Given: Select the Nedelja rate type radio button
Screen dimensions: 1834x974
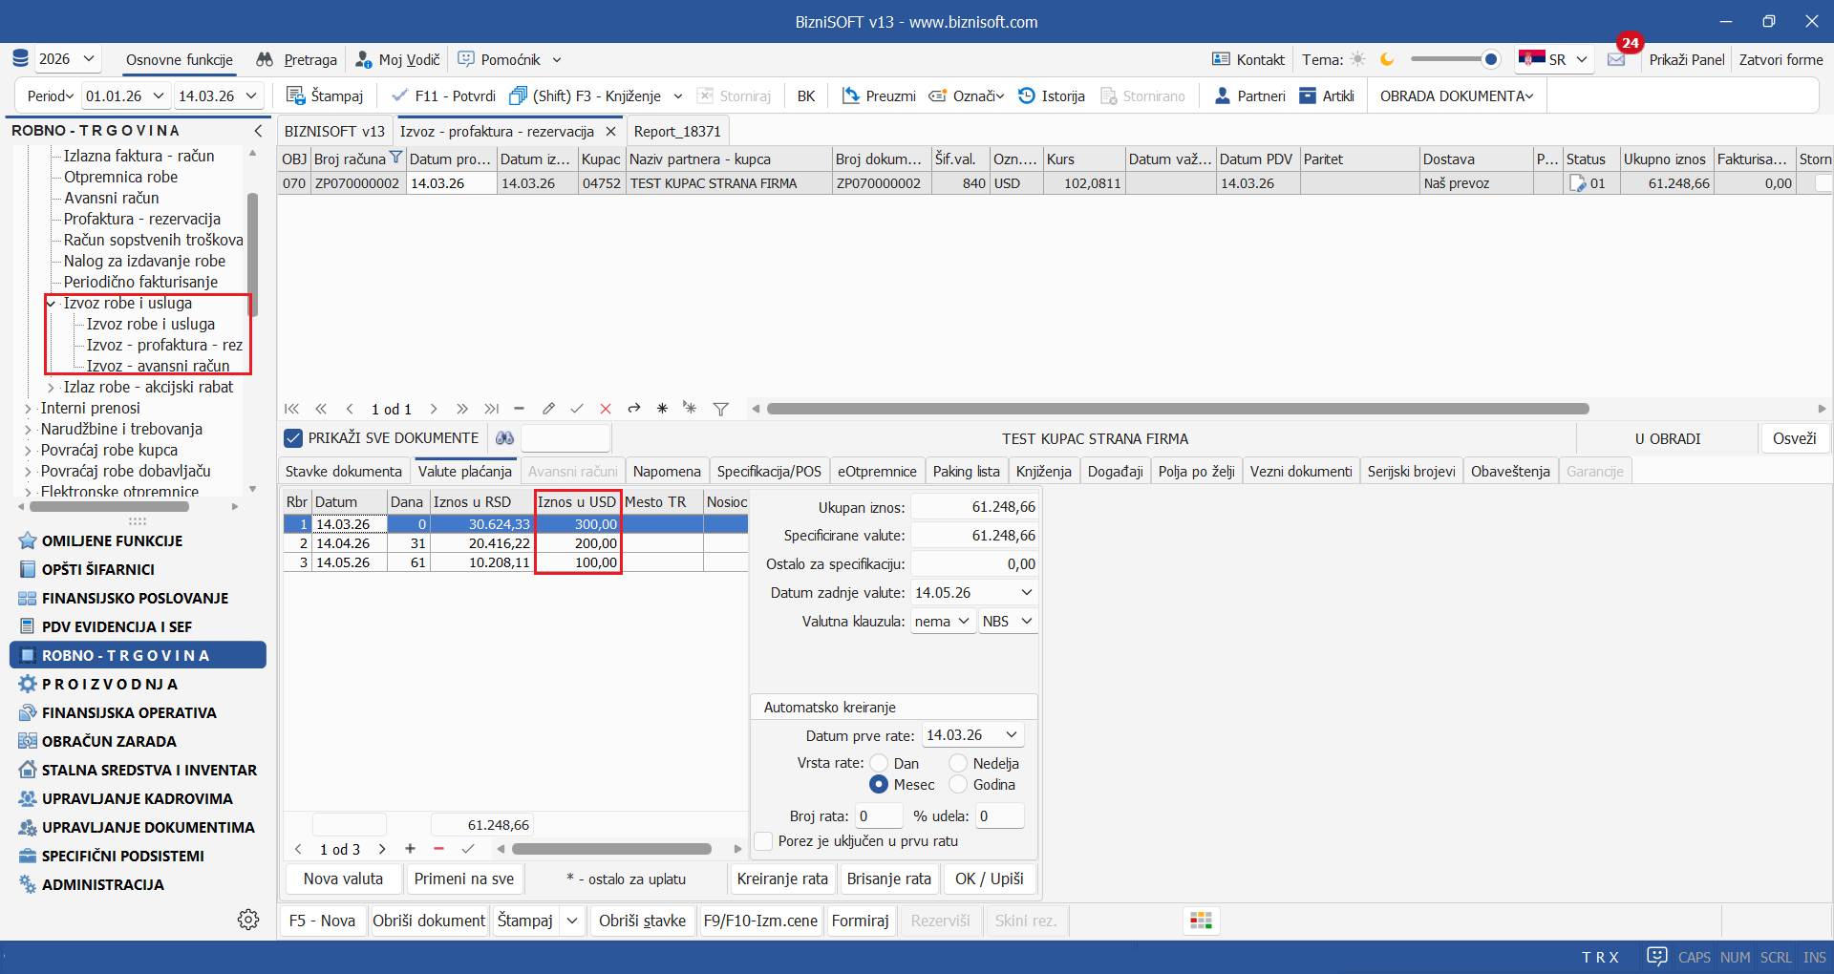Looking at the screenshot, I should [x=958, y=763].
